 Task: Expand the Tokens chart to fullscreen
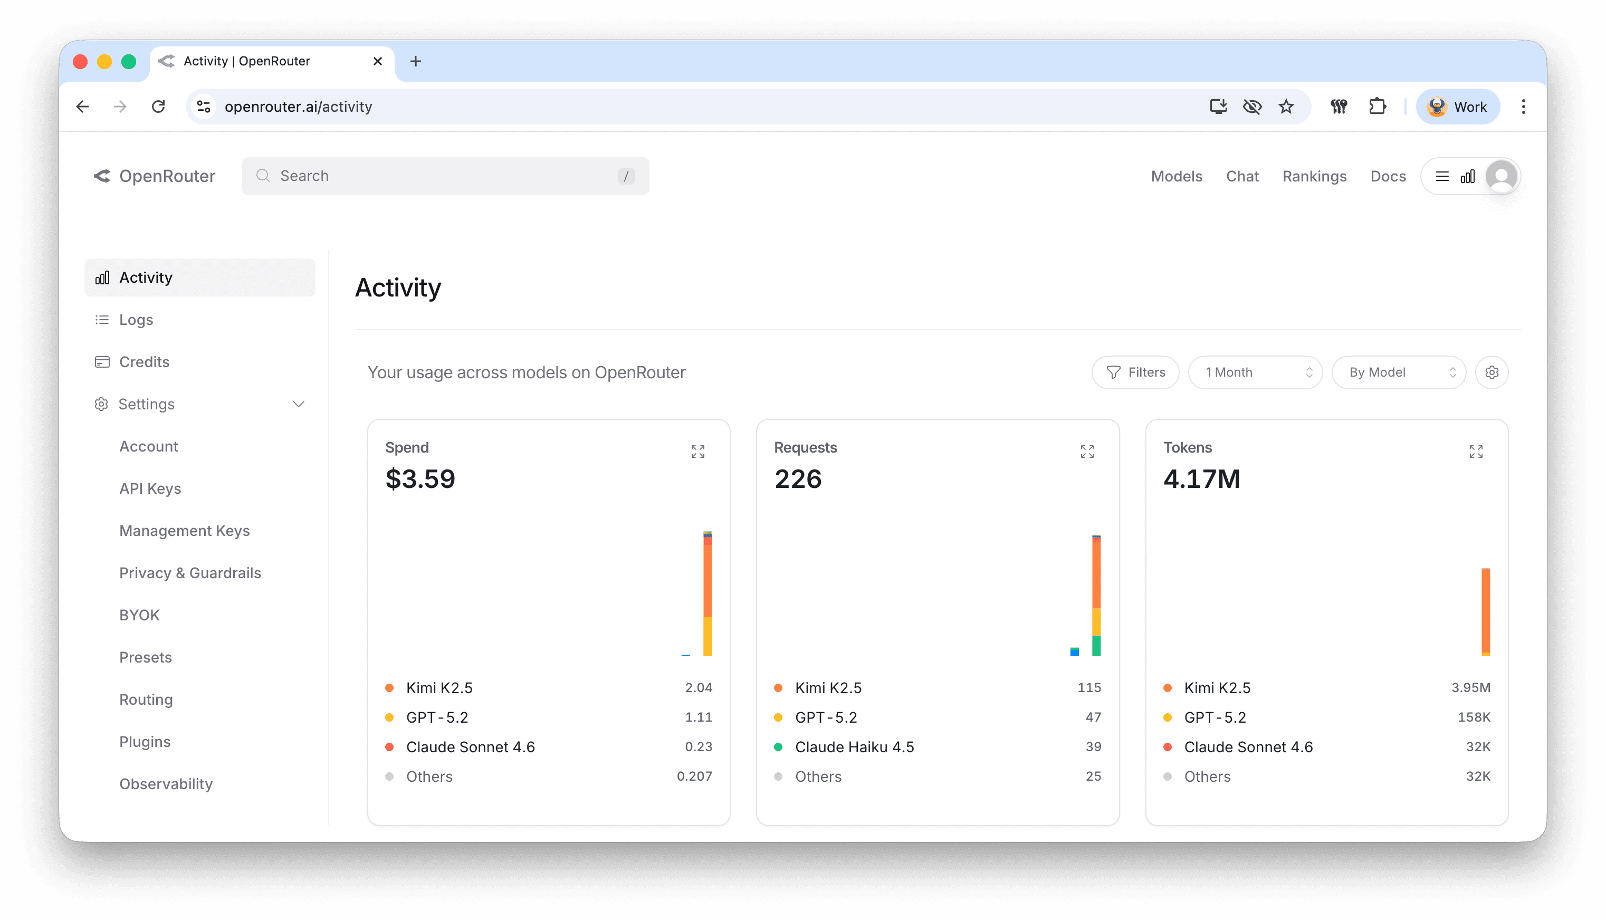click(1476, 451)
